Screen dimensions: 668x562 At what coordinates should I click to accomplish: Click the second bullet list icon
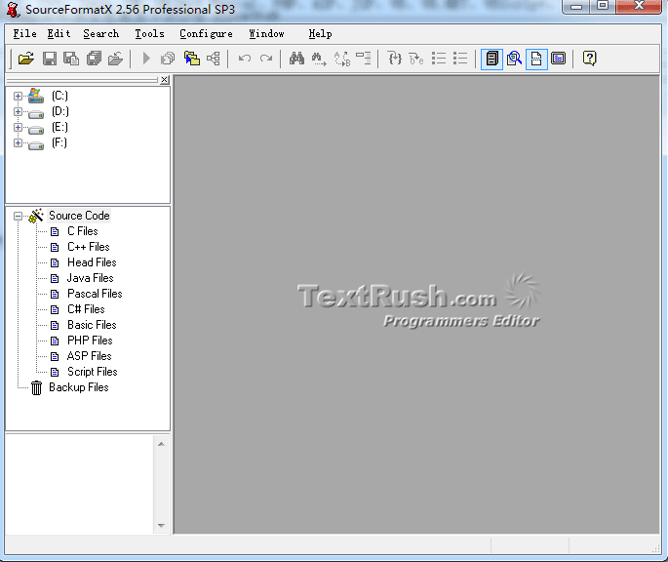pos(460,59)
